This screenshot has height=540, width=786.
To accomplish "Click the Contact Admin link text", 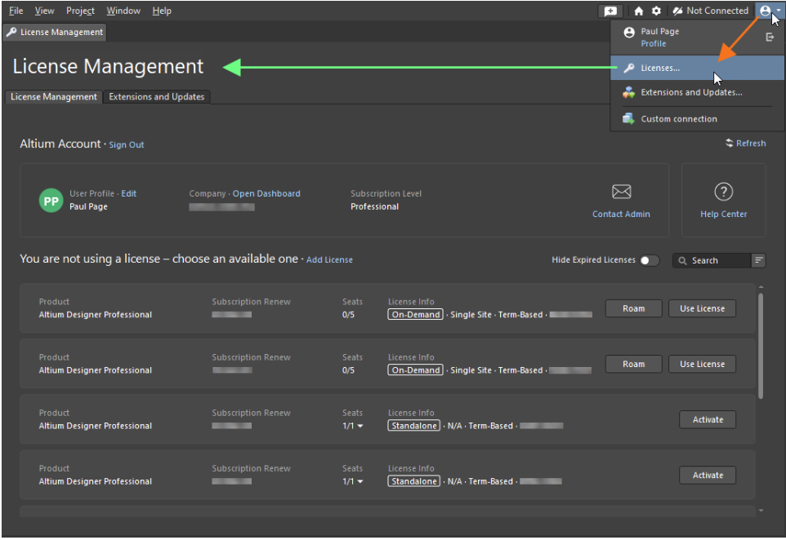I will click(621, 215).
